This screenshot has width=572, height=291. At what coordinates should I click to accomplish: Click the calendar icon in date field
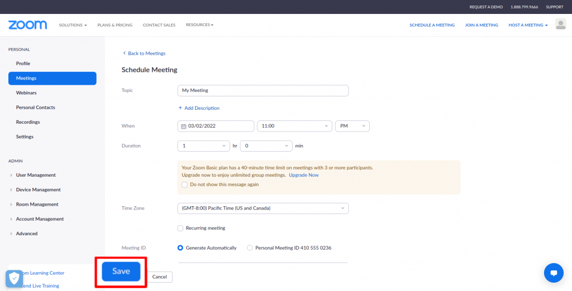184,127
